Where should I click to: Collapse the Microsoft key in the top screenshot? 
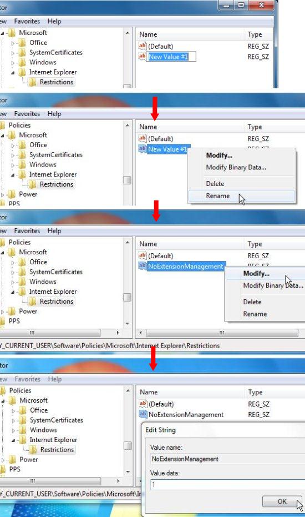coord(2,33)
